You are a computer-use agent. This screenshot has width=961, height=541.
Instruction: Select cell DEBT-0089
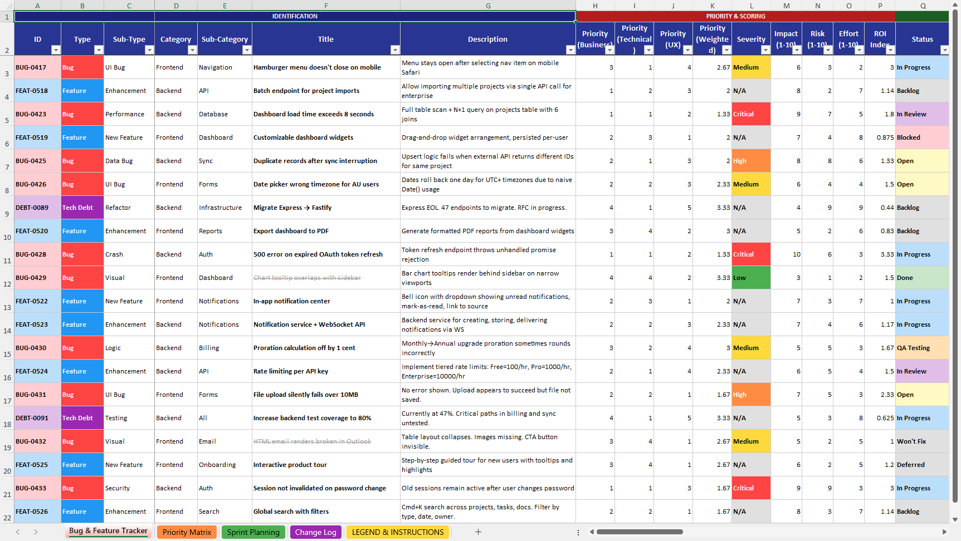37,208
